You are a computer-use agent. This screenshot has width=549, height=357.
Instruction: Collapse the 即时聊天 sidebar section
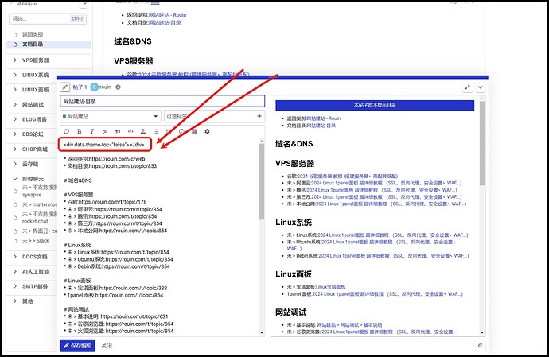[15, 178]
